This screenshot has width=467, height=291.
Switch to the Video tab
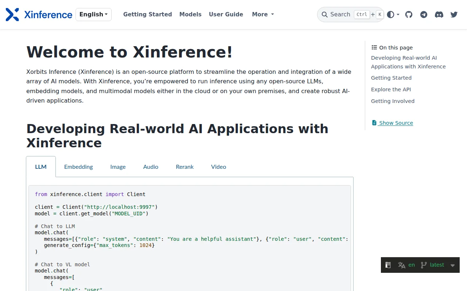pyautogui.click(x=219, y=167)
